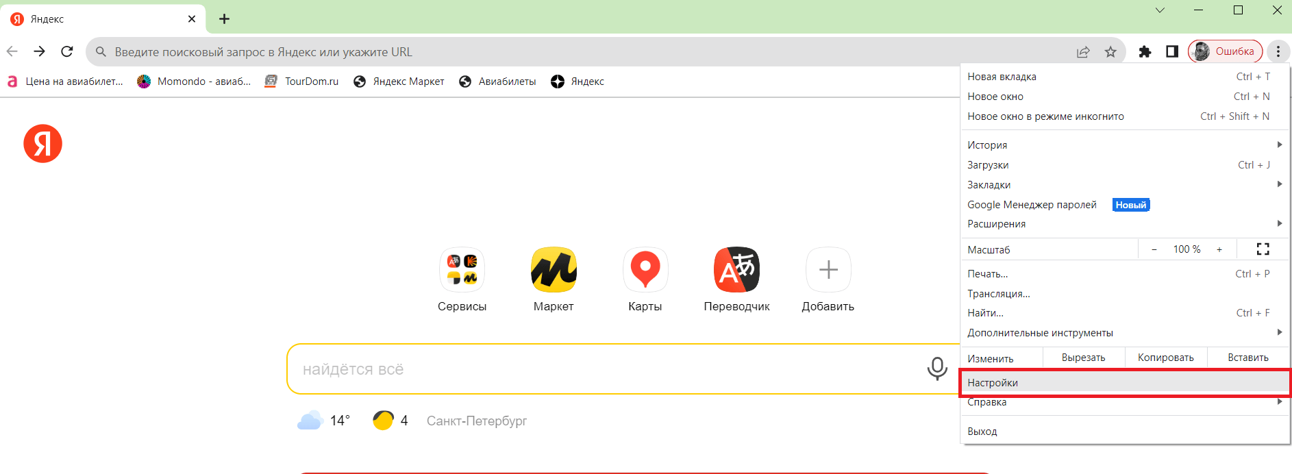Click Вставить in the edit row
The image size is (1292, 474).
(1248, 358)
